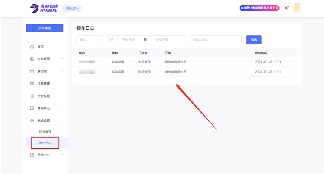This screenshot has height=174, width=324.
Task: Click the 首页 home icon
Action: (32, 47)
